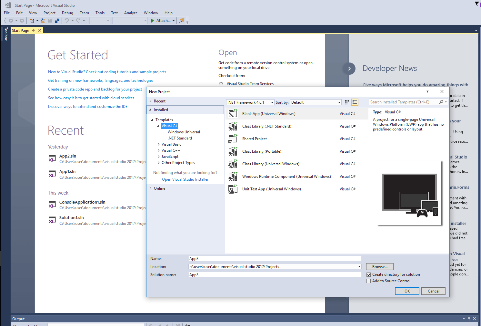Open the Attach button dropdown arrow

pyautogui.click(x=174, y=21)
